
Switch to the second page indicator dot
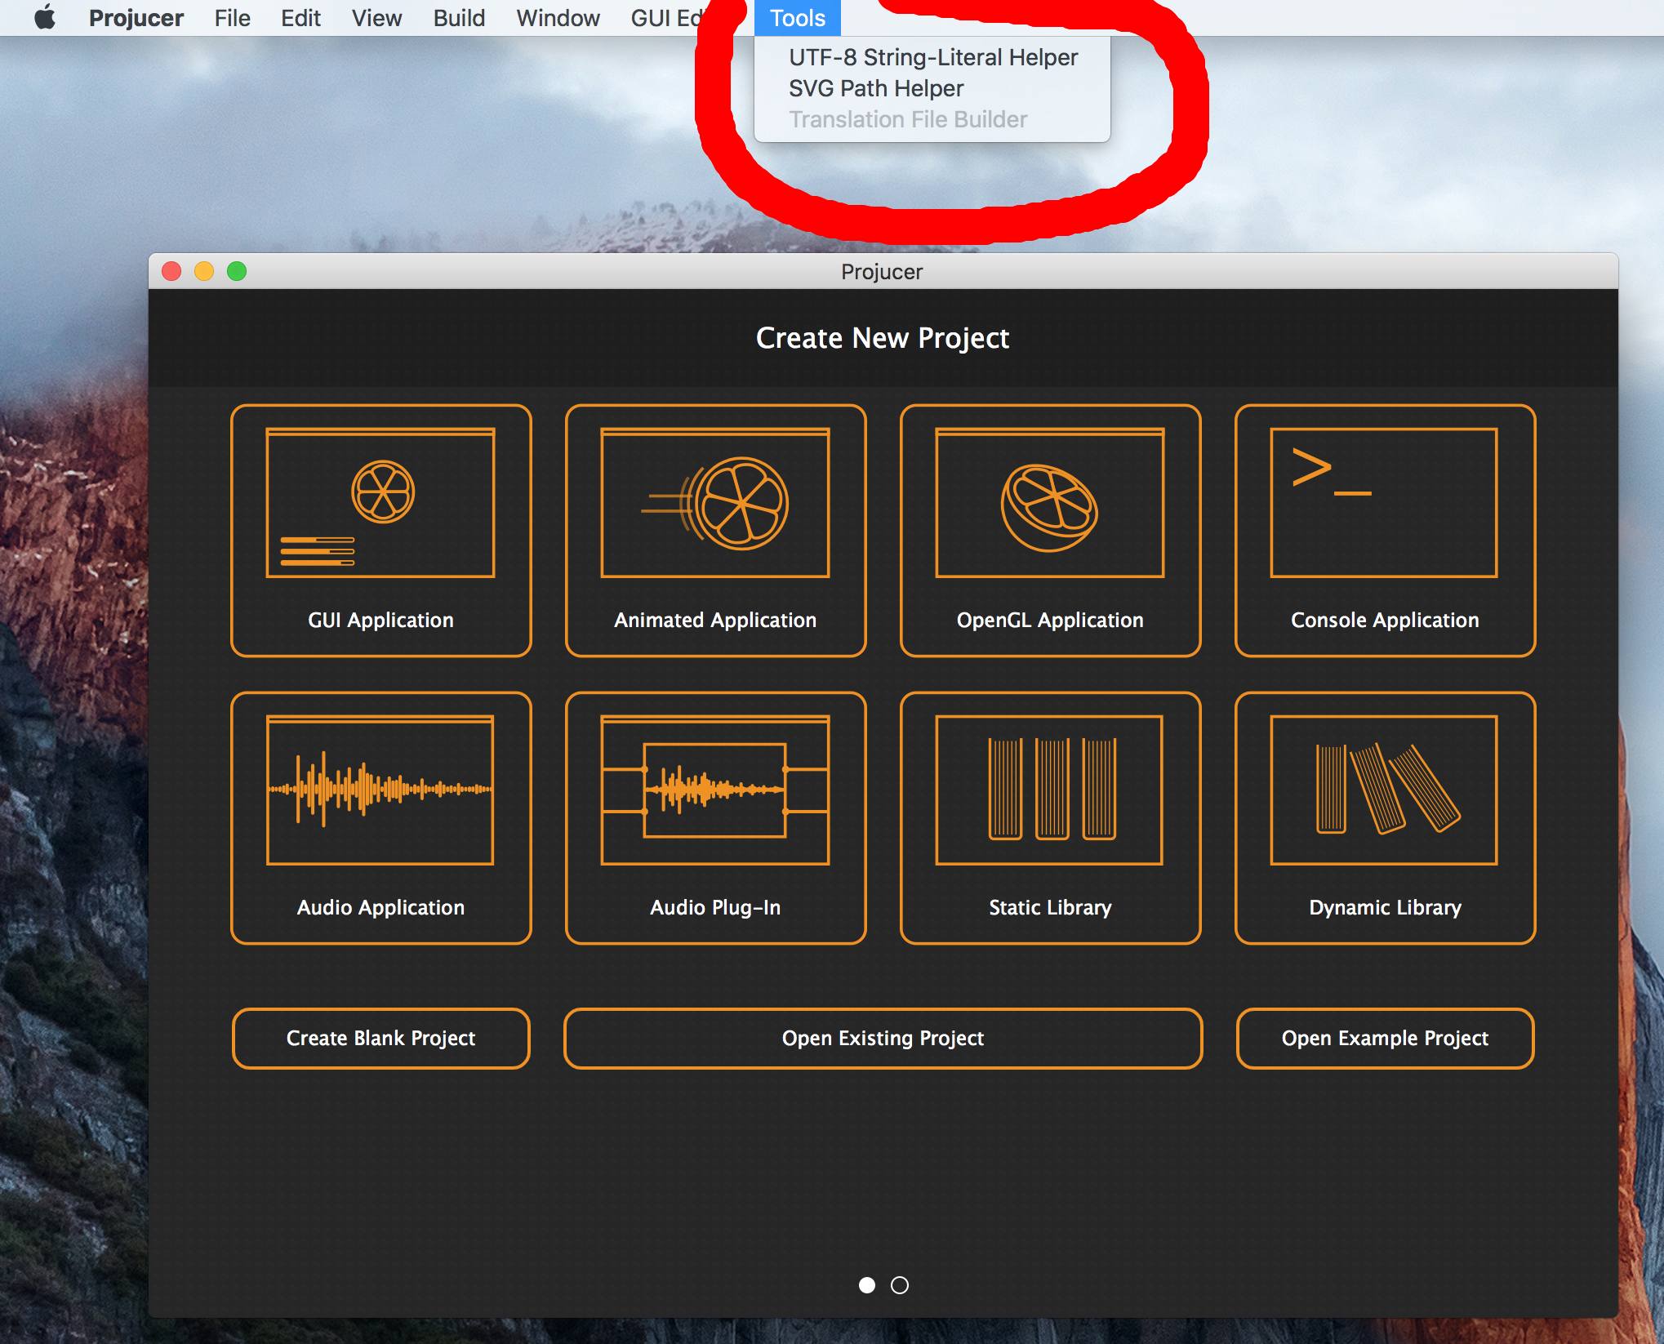(x=900, y=1285)
